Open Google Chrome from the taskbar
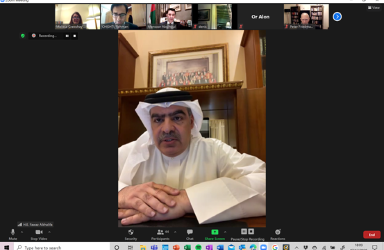384x250 pixels. [x=275, y=248]
